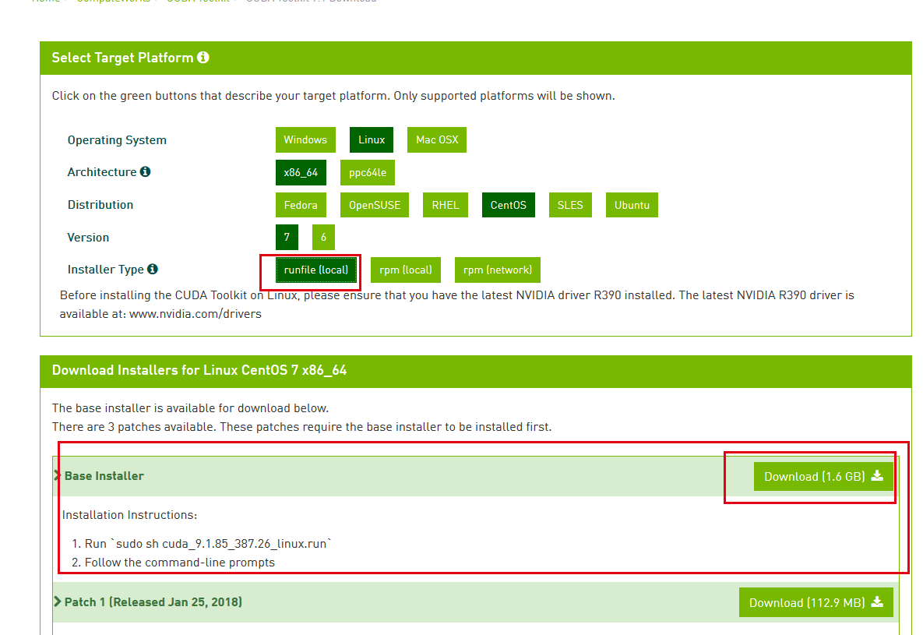Select Linux operating system

click(x=372, y=139)
